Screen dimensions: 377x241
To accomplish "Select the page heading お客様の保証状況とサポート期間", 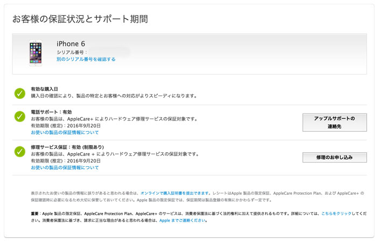I will (80, 19).
